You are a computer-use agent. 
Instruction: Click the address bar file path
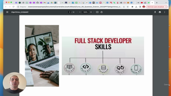point(75,7)
